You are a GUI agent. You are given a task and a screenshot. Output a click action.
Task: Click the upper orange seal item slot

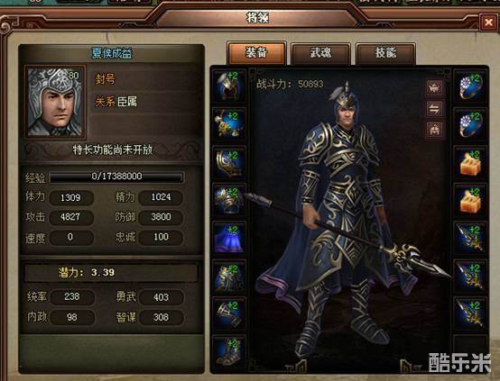tap(470, 162)
